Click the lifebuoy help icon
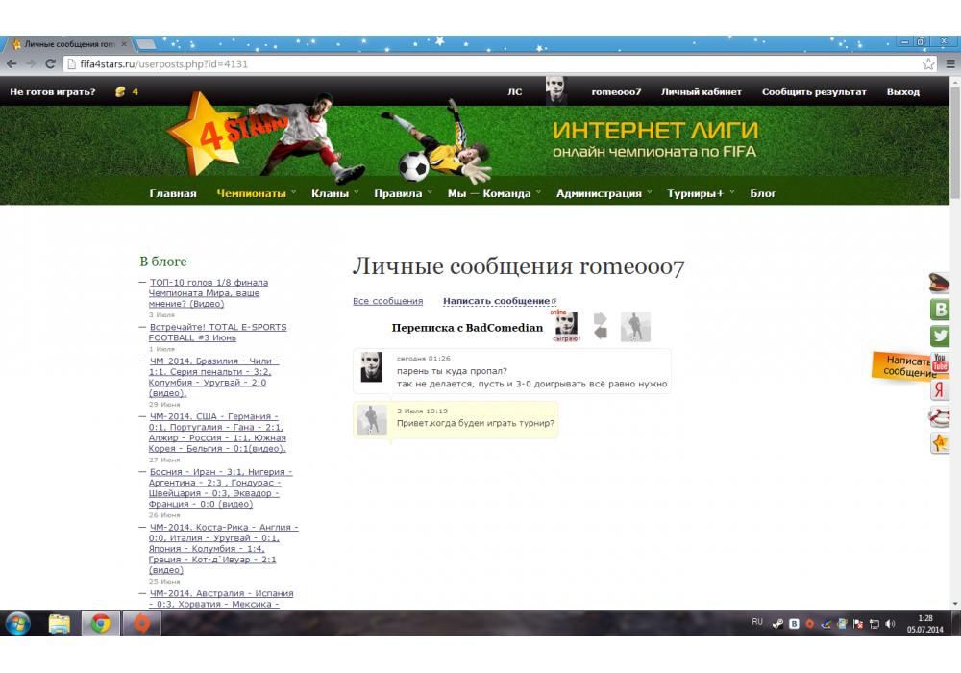The width and height of the screenshot is (961, 673). (939, 416)
